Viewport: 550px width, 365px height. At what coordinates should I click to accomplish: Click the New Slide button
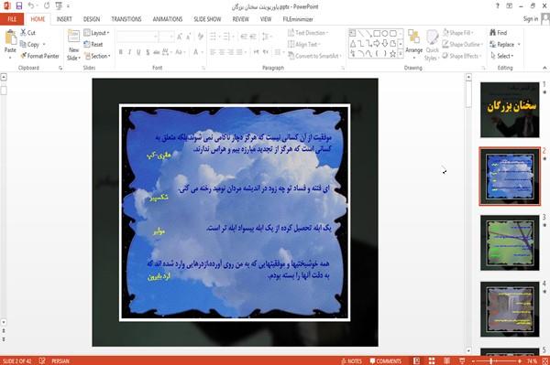pos(73,46)
